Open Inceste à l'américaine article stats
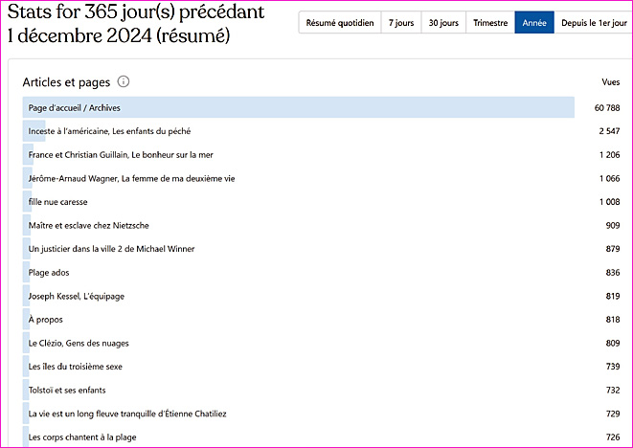The height and width of the screenshot is (448, 633). pos(110,131)
